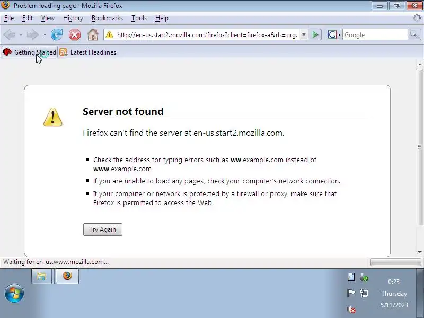The height and width of the screenshot is (318, 424).
Task: Click the Firefox title bar icon
Action: 5,5
